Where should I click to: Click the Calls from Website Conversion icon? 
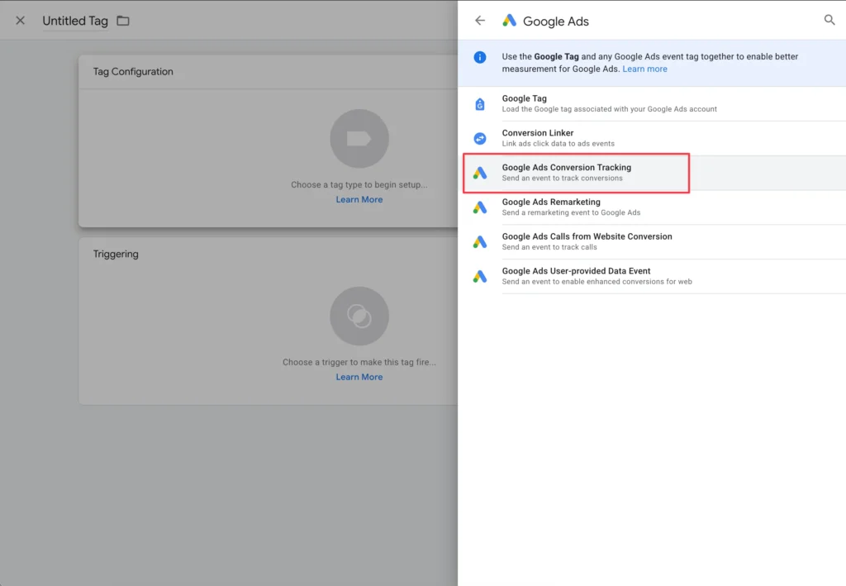pos(480,241)
